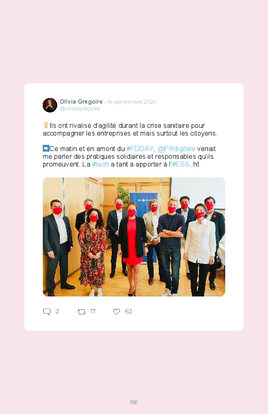Click the @oliviagregoire handle
This screenshot has width=268, height=414.
[x=80, y=109]
